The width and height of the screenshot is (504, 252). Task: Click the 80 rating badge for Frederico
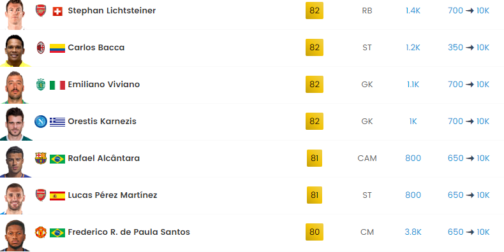tap(315, 232)
